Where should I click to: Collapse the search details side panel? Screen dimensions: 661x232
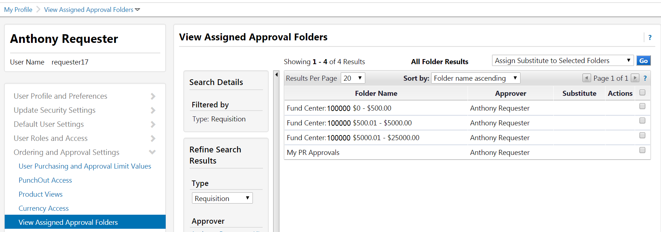[x=276, y=75]
